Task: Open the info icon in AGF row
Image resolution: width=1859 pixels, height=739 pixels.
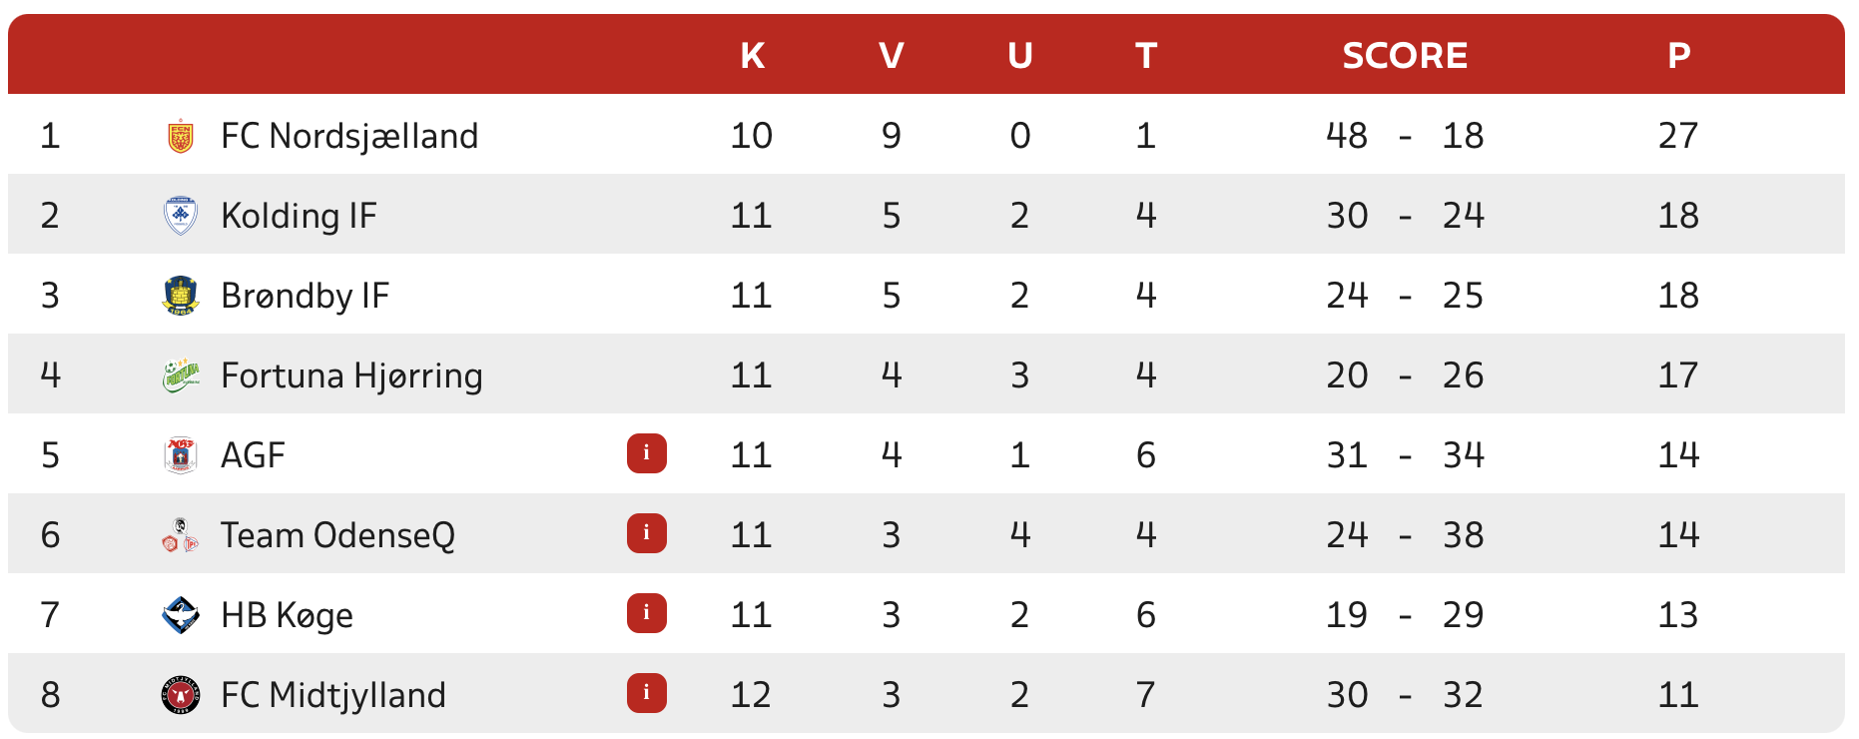Action: (x=647, y=453)
